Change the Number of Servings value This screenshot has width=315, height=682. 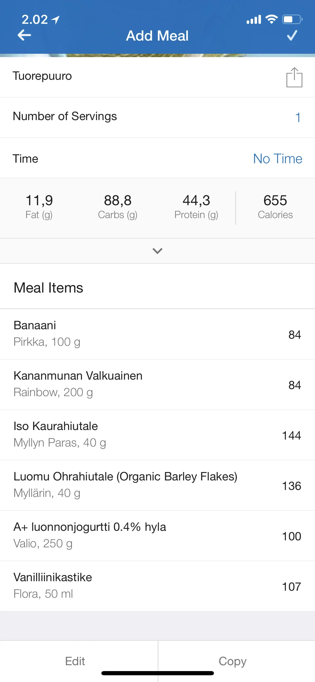click(x=298, y=117)
